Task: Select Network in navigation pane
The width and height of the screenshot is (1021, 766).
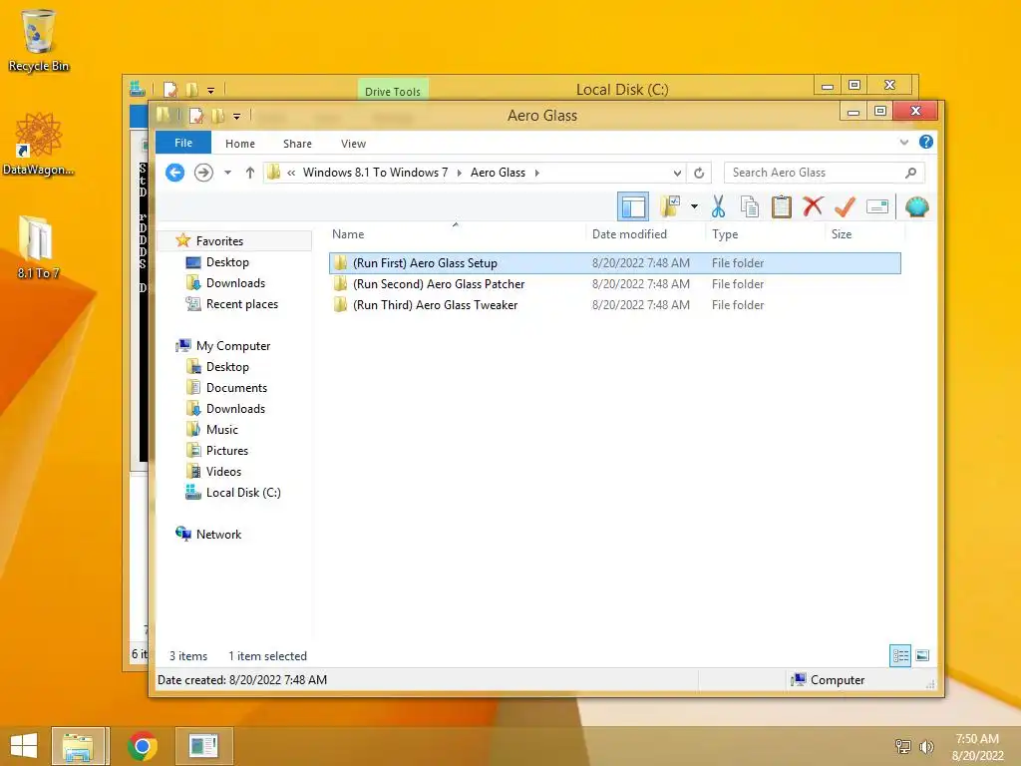Action: click(x=218, y=535)
